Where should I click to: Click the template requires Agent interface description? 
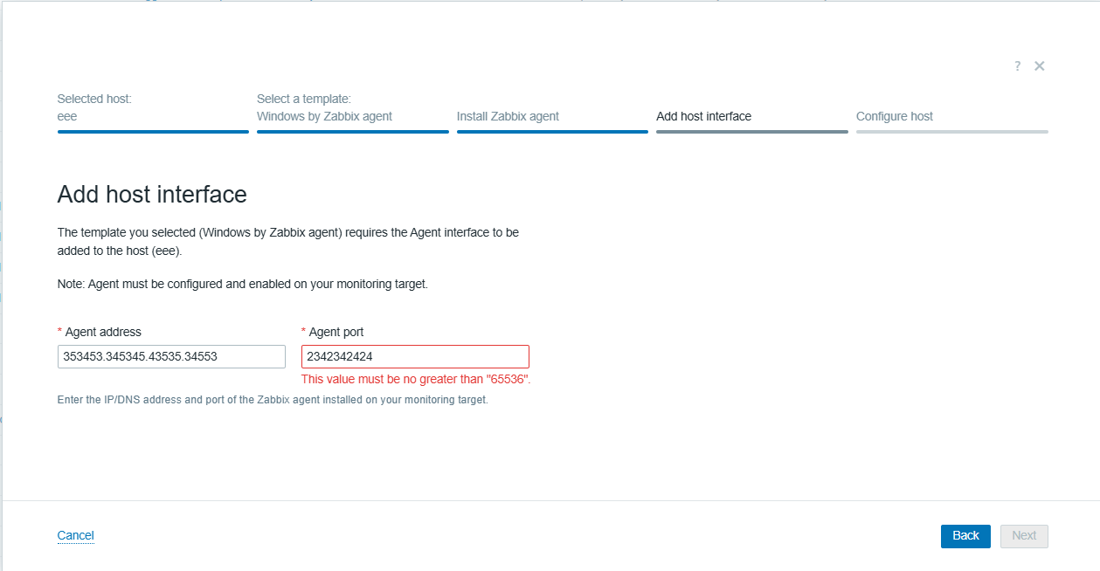coord(288,241)
